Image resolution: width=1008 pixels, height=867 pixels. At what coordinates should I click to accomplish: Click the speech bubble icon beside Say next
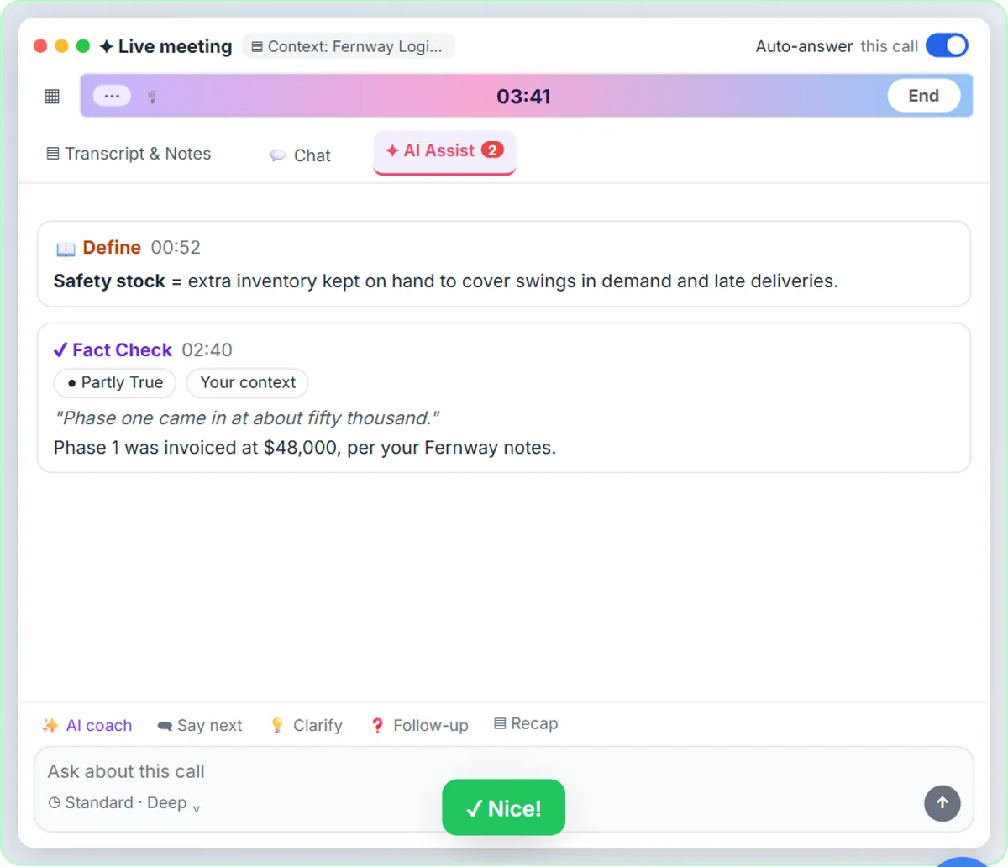(165, 726)
